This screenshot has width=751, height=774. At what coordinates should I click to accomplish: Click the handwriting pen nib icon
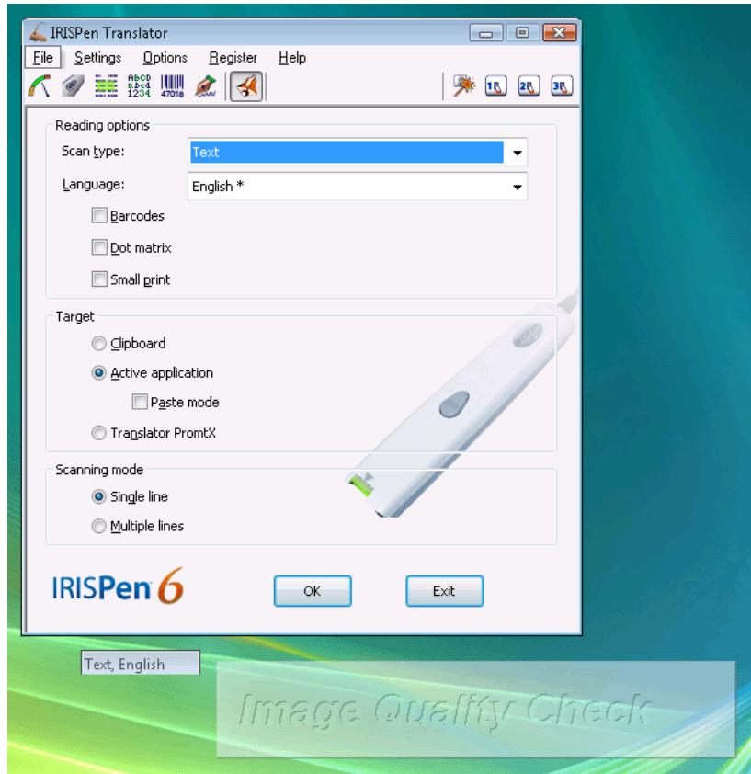coord(205,86)
